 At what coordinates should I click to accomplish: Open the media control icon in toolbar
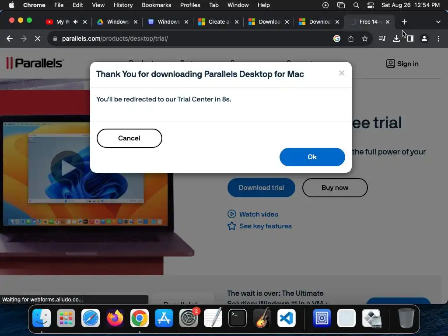click(382, 38)
